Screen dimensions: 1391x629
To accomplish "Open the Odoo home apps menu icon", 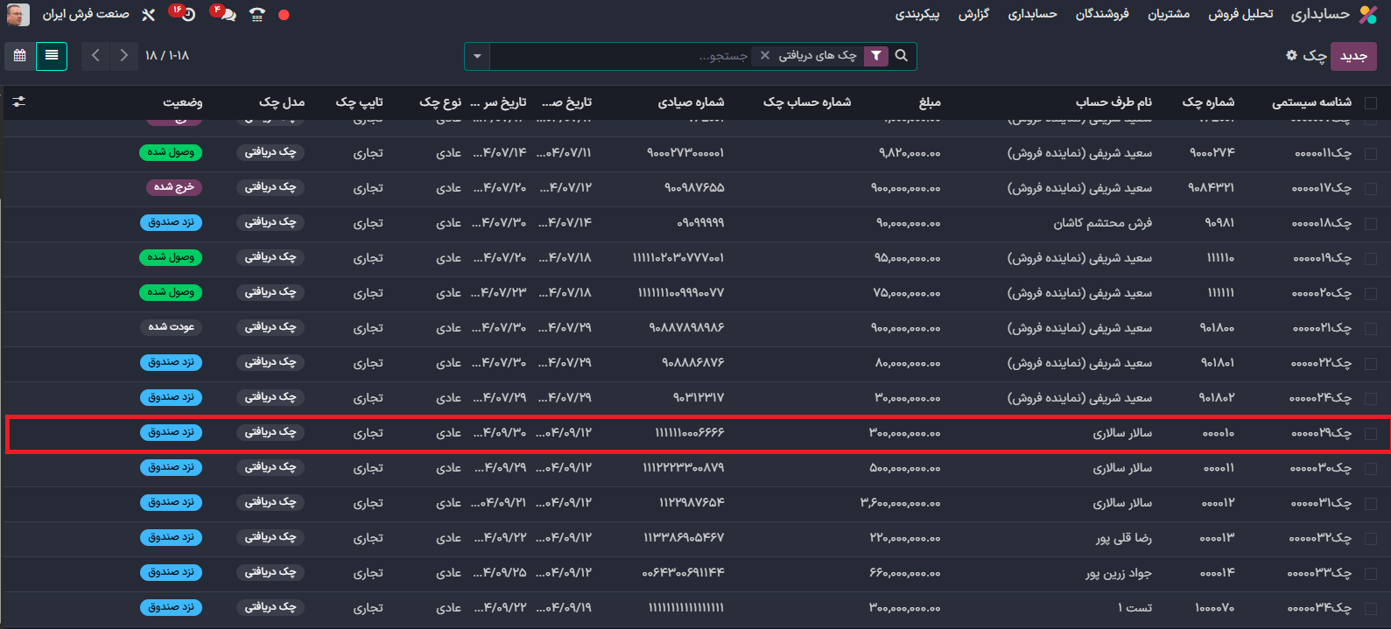I will (1367, 14).
